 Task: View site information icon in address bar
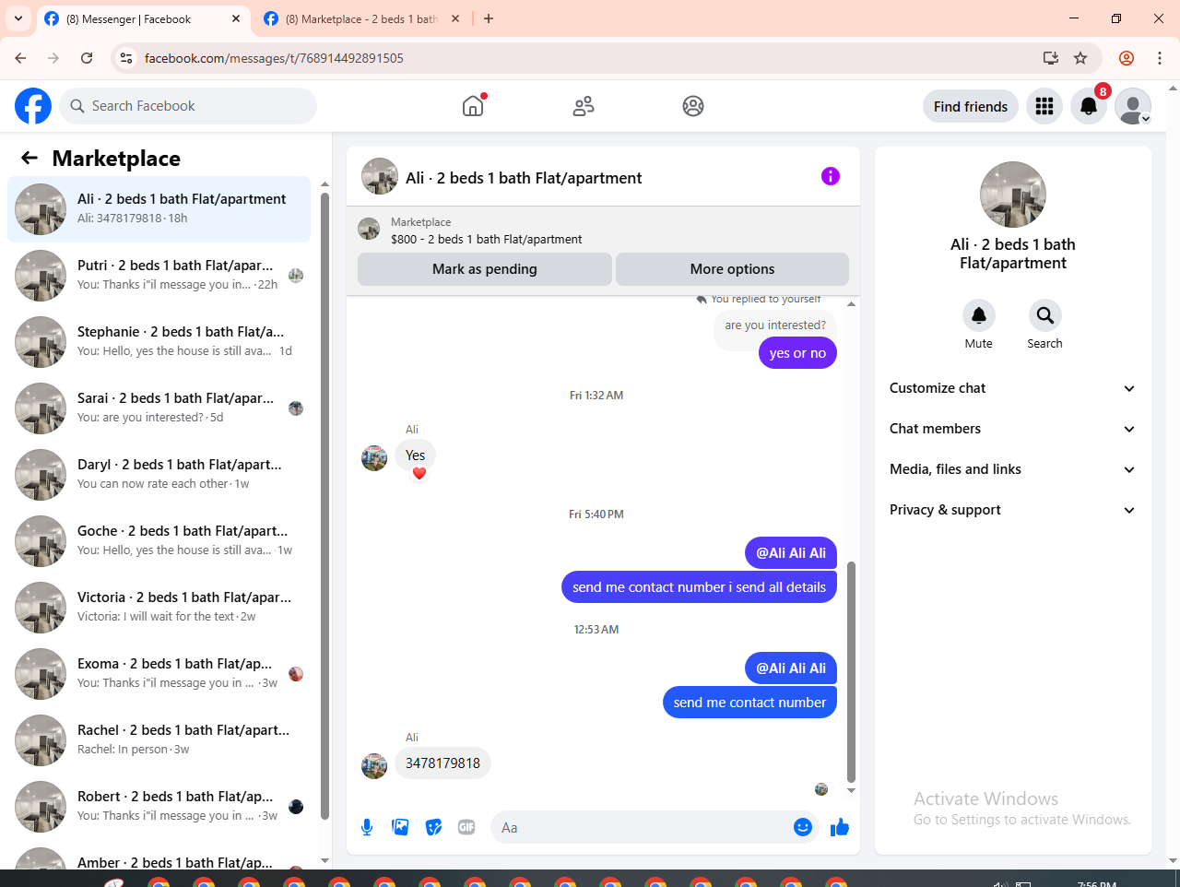pyautogui.click(x=126, y=58)
